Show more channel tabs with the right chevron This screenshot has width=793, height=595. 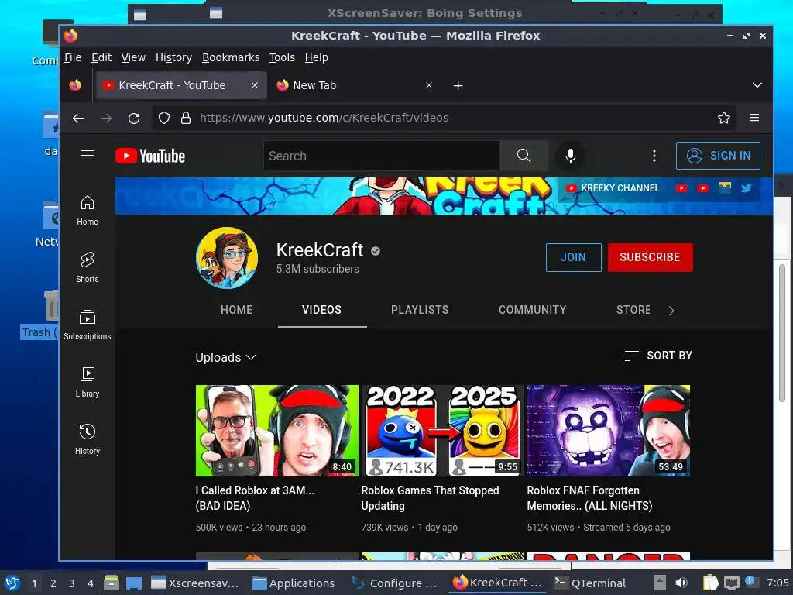click(671, 310)
